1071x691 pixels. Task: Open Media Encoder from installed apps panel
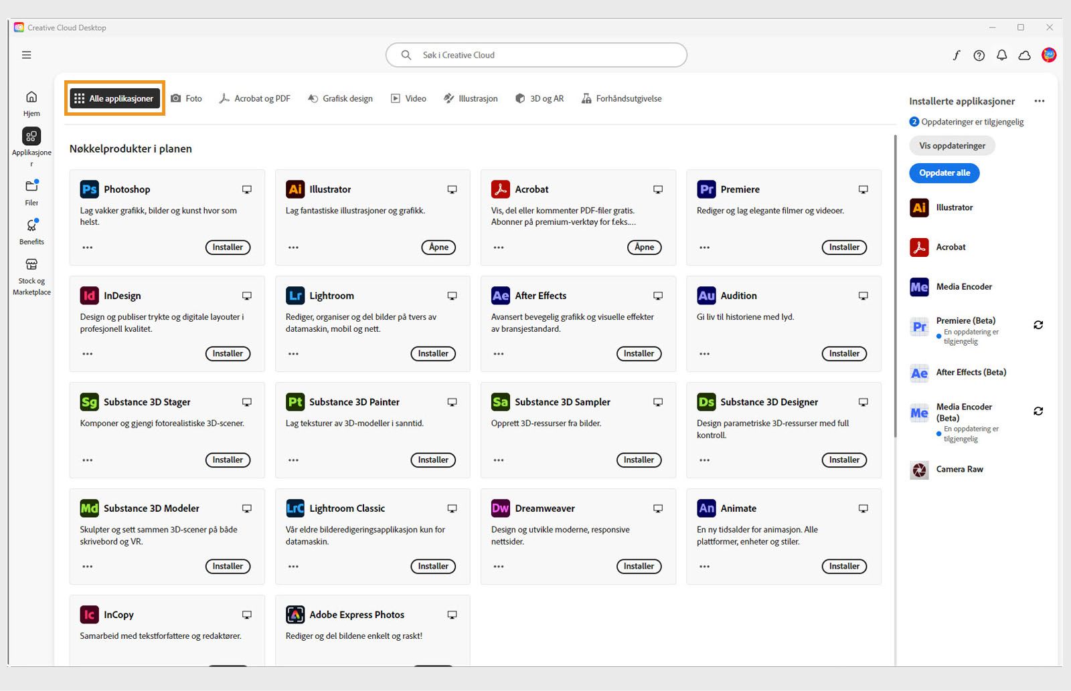point(918,286)
